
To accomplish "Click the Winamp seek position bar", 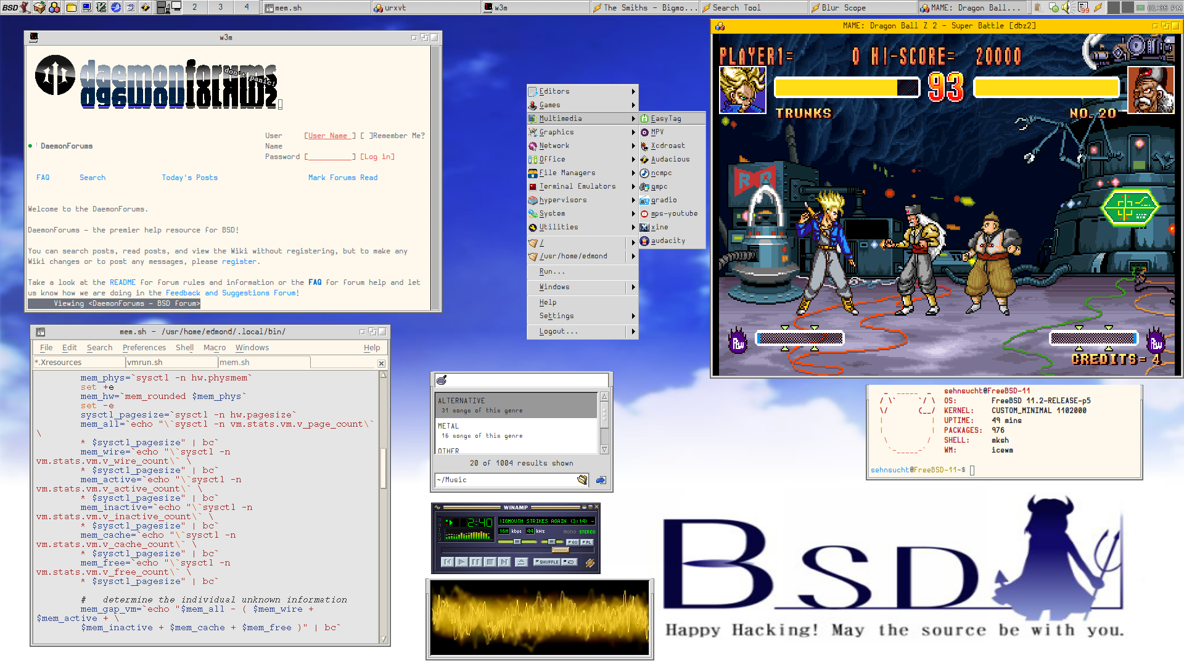I will tap(518, 550).
